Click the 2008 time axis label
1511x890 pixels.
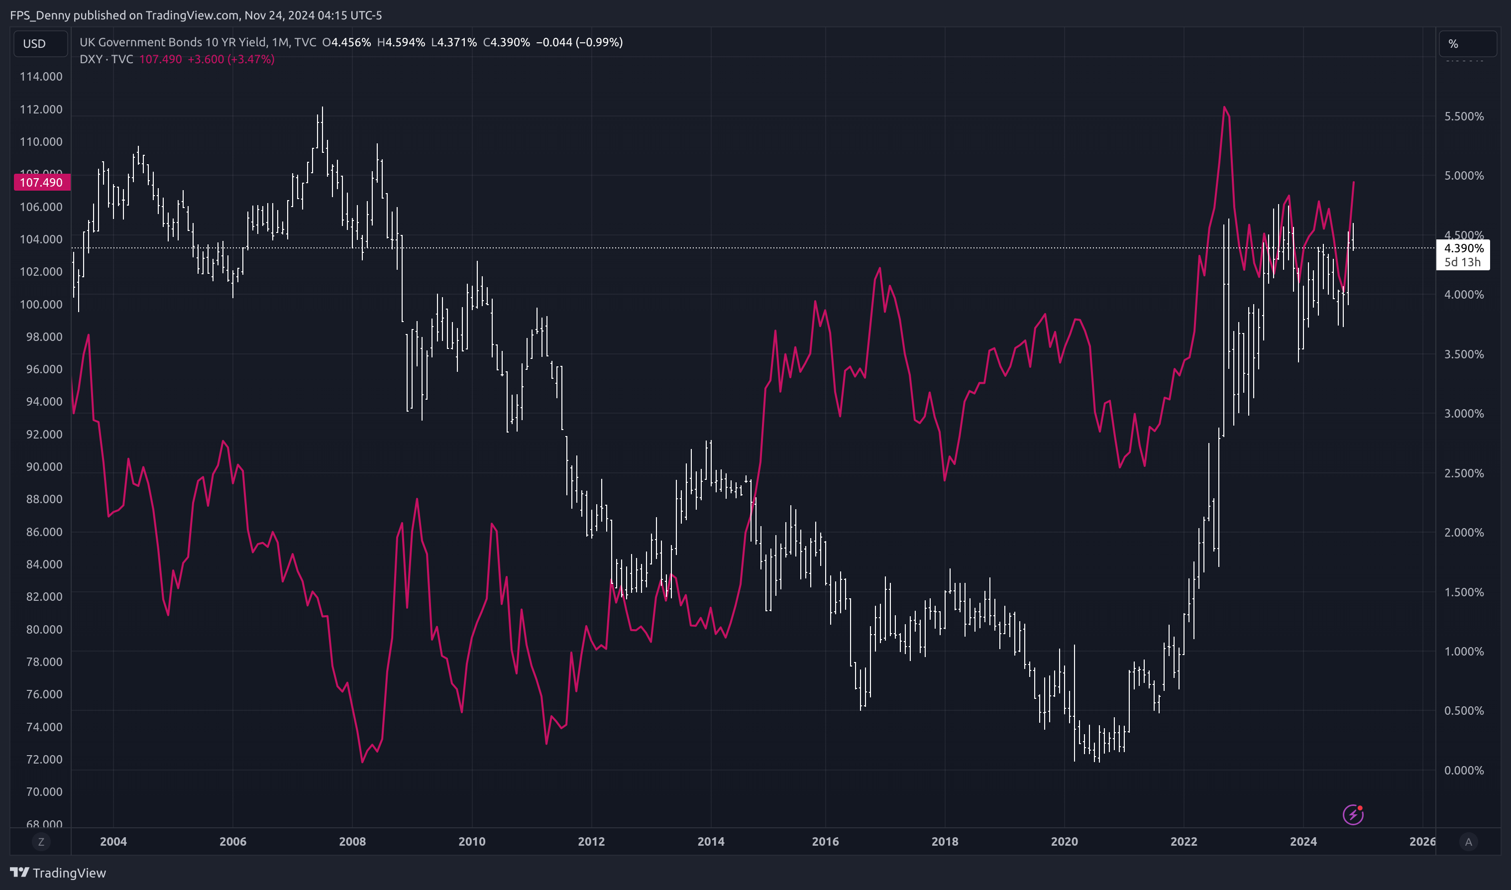click(352, 841)
